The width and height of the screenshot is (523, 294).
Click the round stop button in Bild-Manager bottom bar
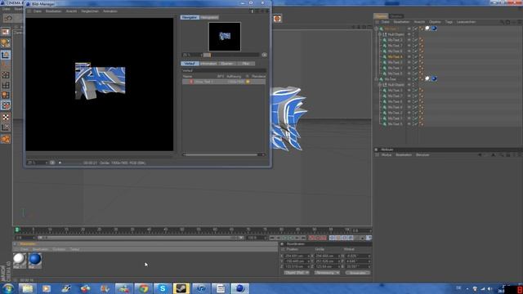point(52,163)
